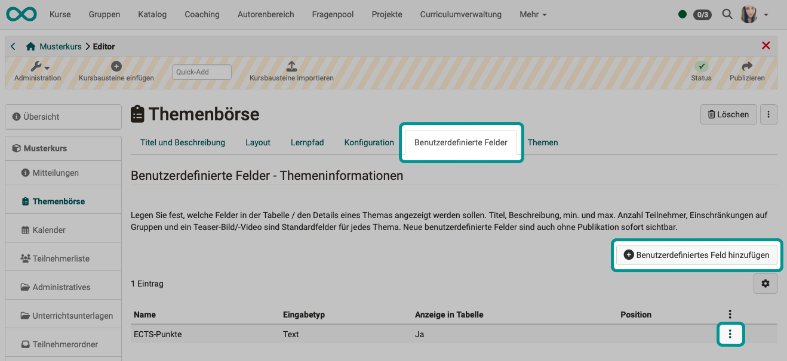Click the OpenOlat infinity logo

pos(21,14)
